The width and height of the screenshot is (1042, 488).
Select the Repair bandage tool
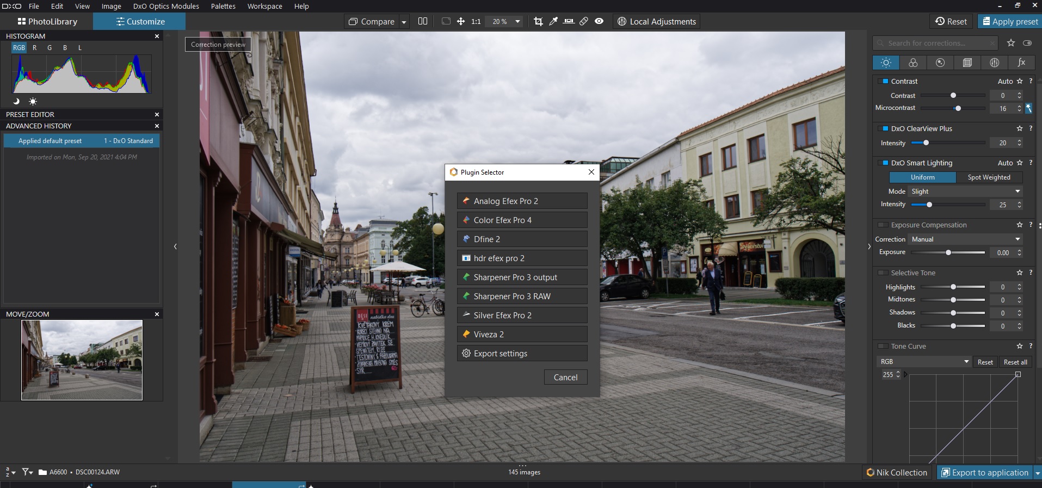pyautogui.click(x=584, y=21)
